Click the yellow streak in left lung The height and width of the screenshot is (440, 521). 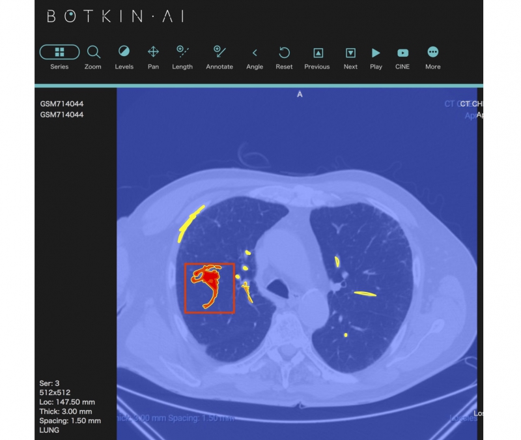point(365,293)
